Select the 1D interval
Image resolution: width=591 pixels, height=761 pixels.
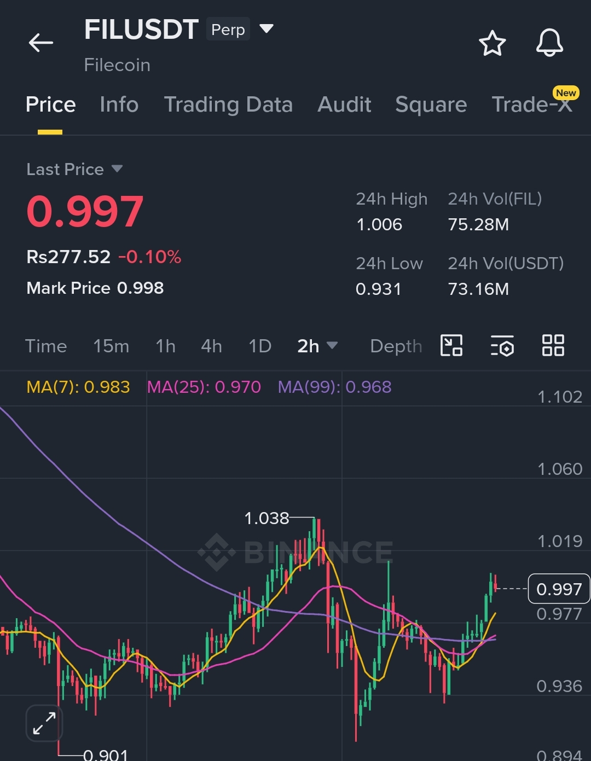tap(260, 346)
